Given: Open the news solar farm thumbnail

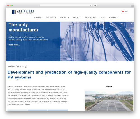Looking at the screenshot, I should tap(109, 100).
